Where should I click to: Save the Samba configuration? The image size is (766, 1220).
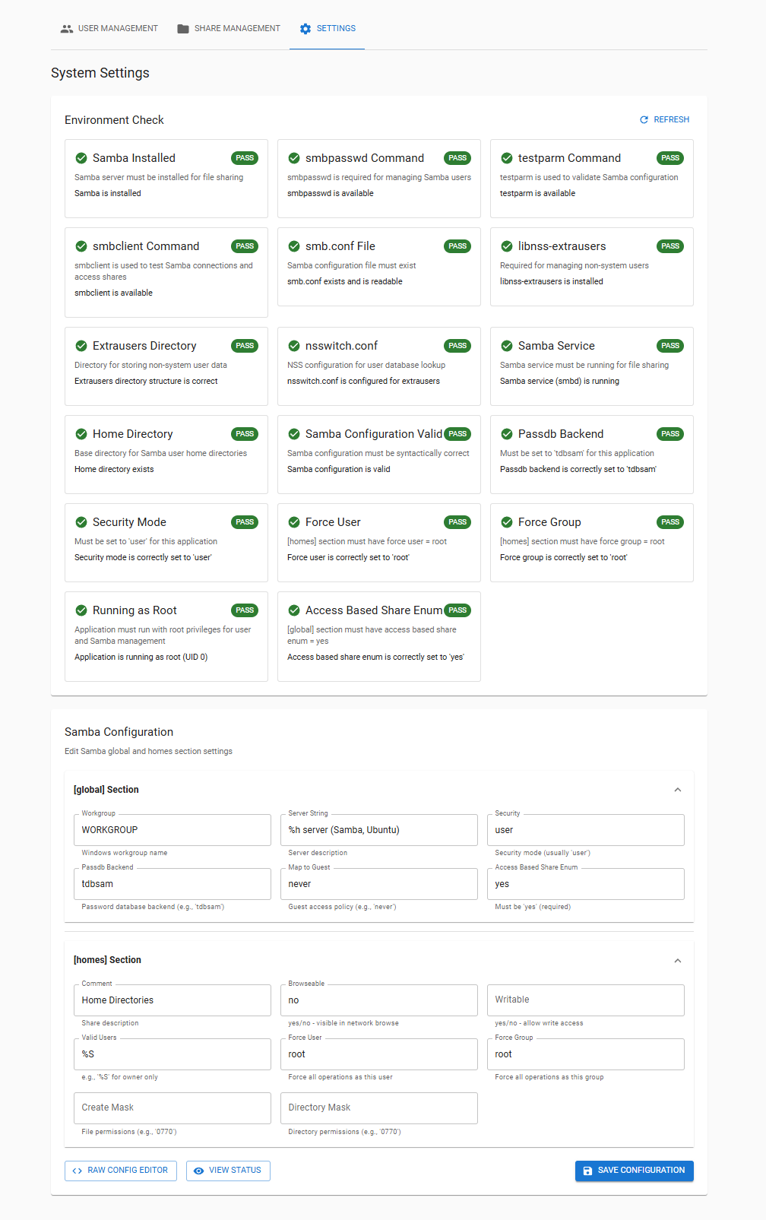click(x=634, y=1171)
